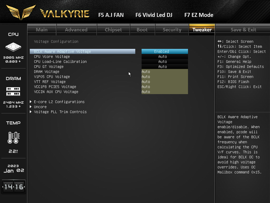Click the Jan 02 date display
The image size is (270, 203).
pyautogui.click(x=14, y=171)
